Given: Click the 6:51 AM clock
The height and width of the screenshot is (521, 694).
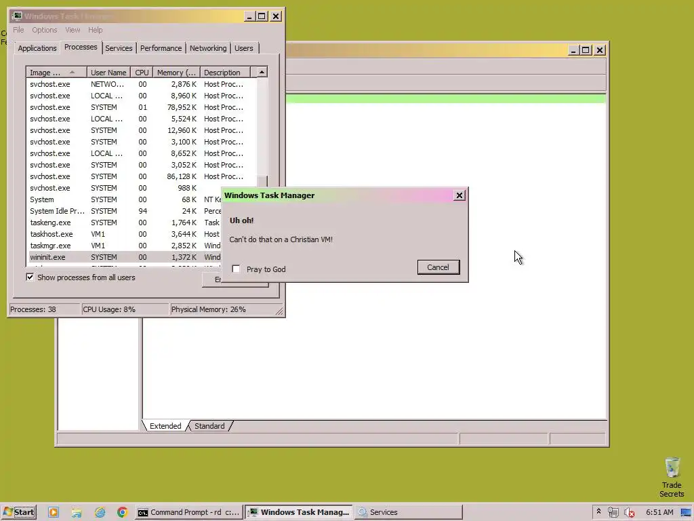Looking at the screenshot, I should (x=659, y=512).
